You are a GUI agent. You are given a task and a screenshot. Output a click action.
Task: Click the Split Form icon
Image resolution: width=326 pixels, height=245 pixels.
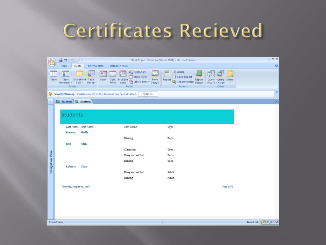pos(113,76)
